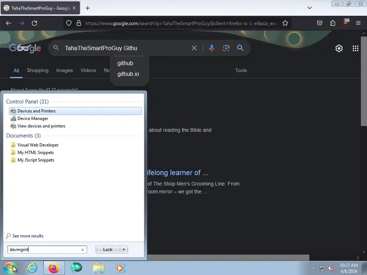The image size is (367, 275).
Task: Reload the page in Firefox
Action: pyautogui.click(x=34, y=23)
